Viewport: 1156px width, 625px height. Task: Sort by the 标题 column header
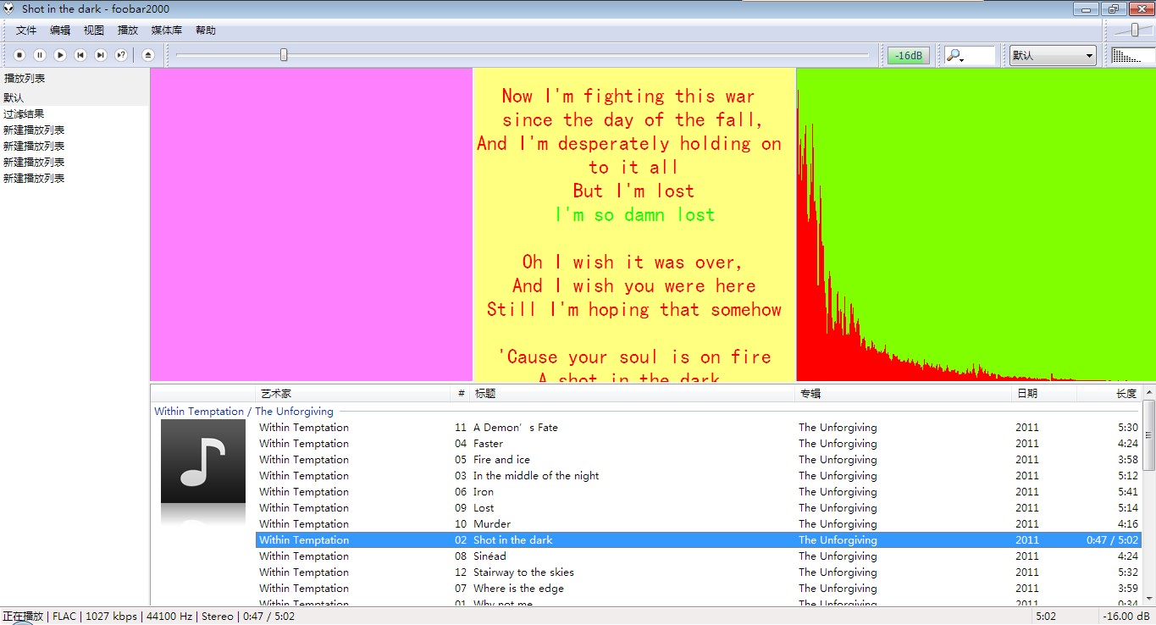pyautogui.click(x=633, y=394)
